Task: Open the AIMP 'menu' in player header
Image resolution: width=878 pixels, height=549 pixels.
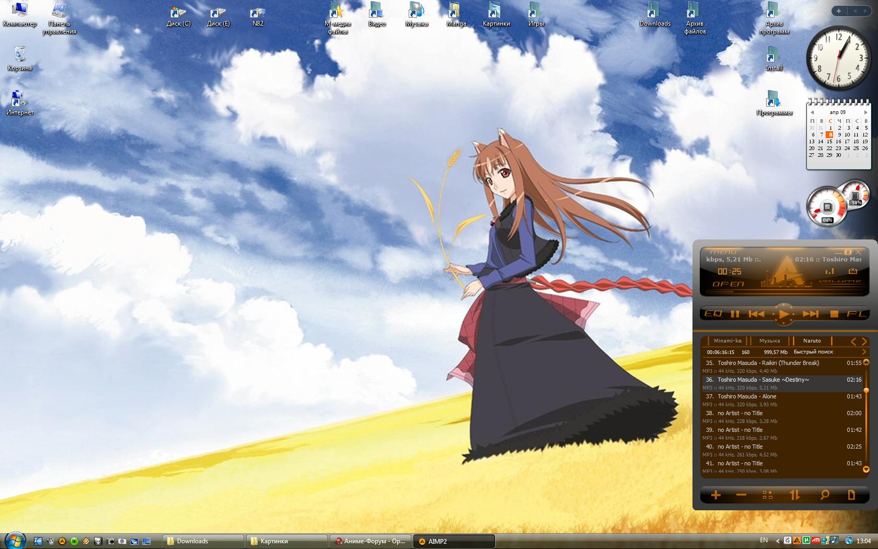Action: 724,252
